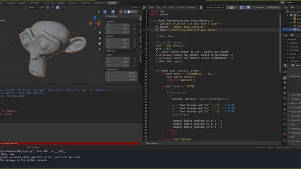Viewport: 301px width, 169px height.
Task: Select material preview shading mode
Action: (x=132, y=12)
